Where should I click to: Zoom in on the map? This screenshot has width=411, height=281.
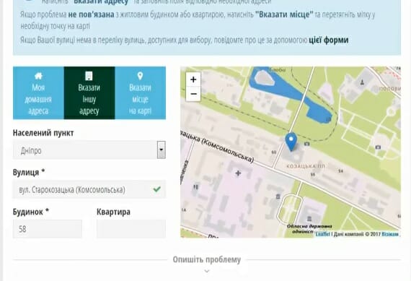pyautogui.click(x=193, y=79)
